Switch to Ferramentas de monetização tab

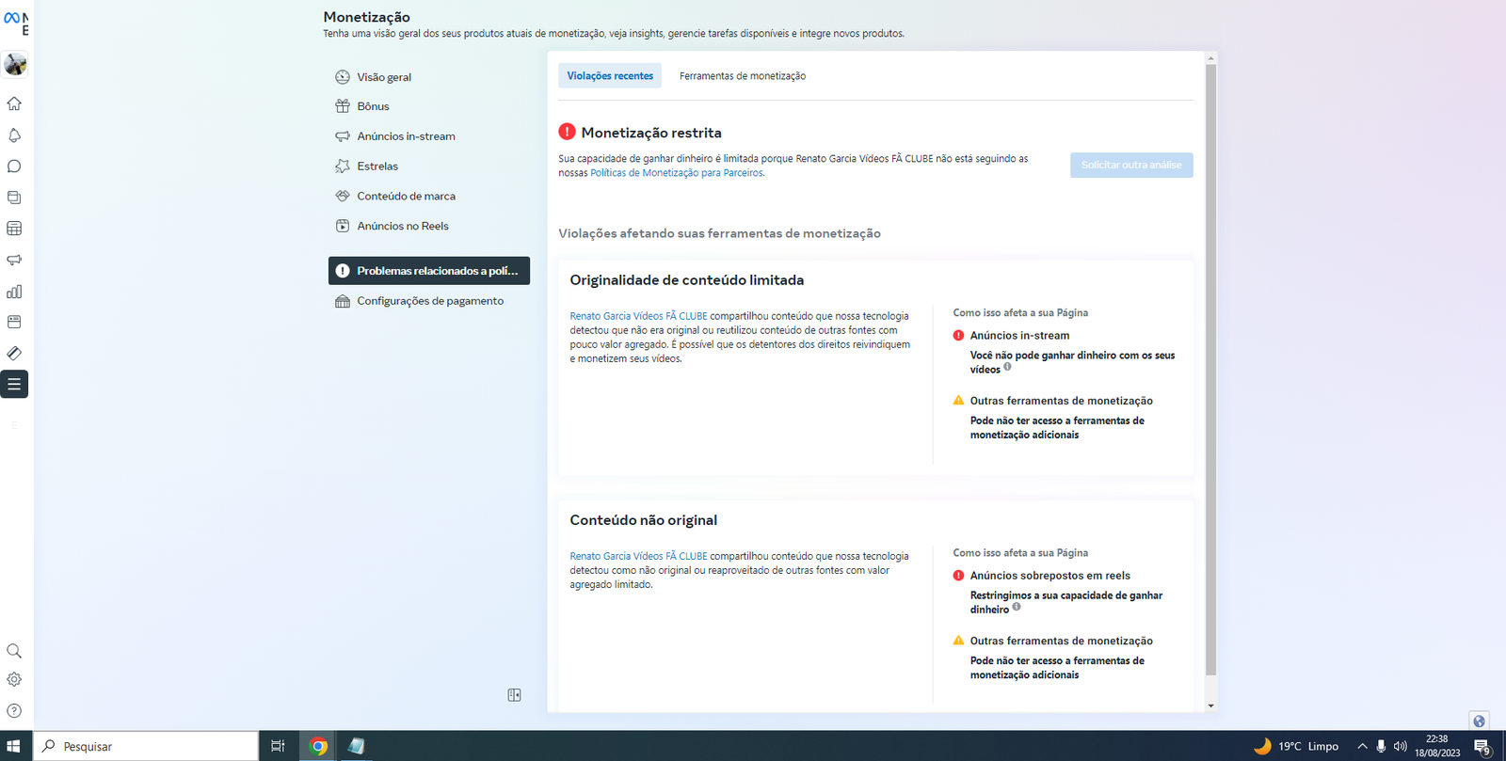point(743,76)
